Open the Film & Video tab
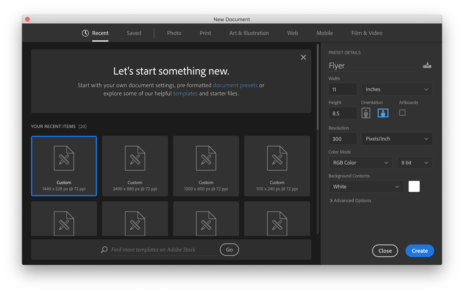 click(x=367, y=33)
